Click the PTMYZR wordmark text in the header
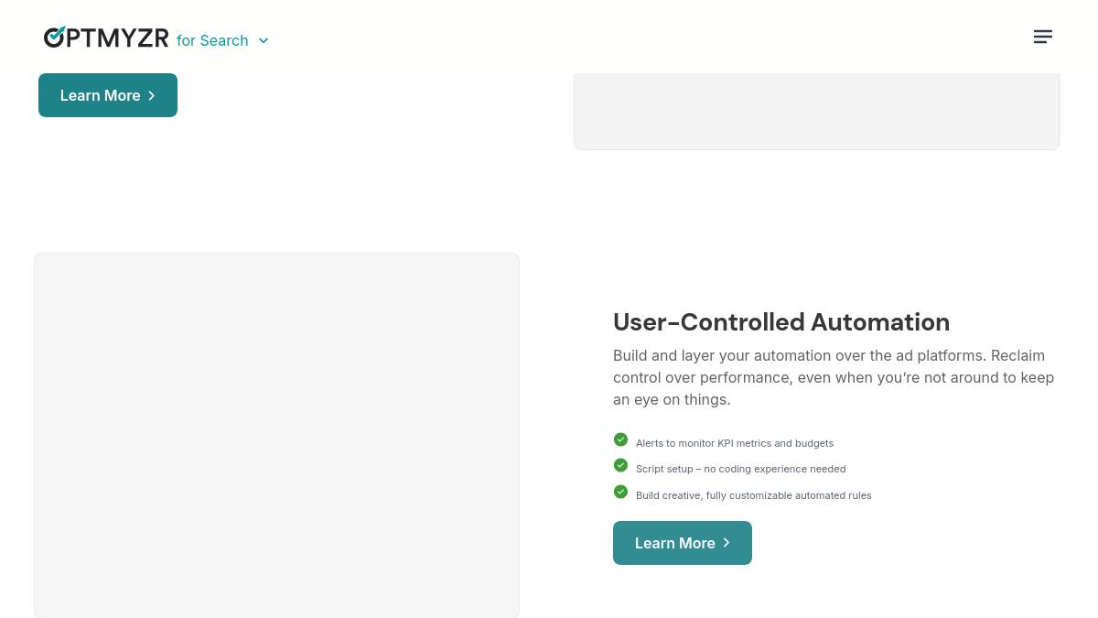Viewport: 1098px width, 618px height. [x=118, y=38]
